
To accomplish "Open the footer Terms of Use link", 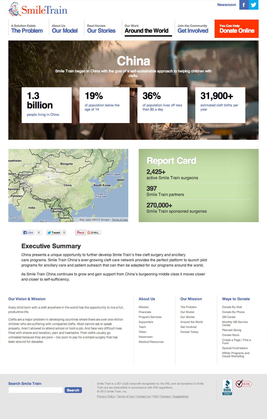I will [x=125, y=396].
